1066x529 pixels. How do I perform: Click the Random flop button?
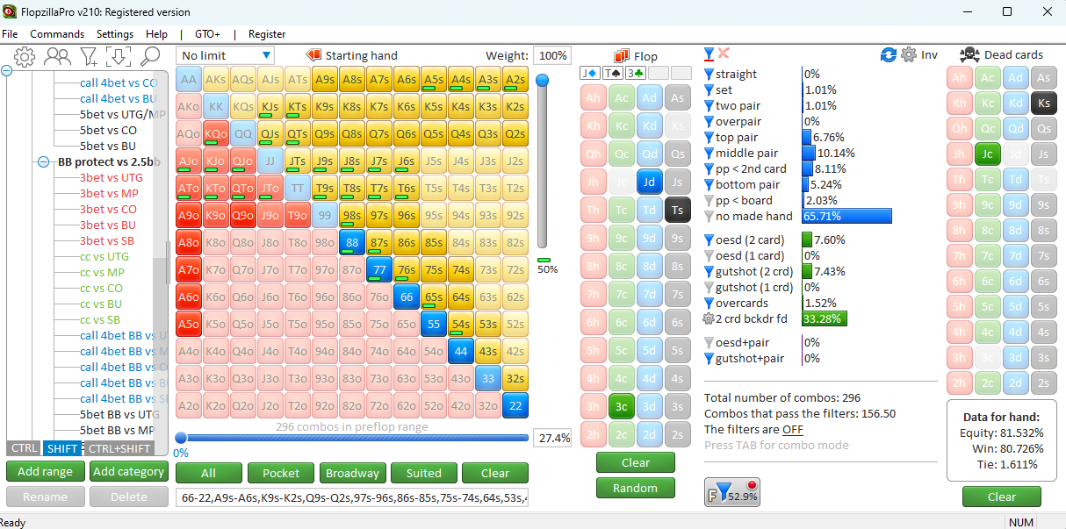[x=636, y=488]
